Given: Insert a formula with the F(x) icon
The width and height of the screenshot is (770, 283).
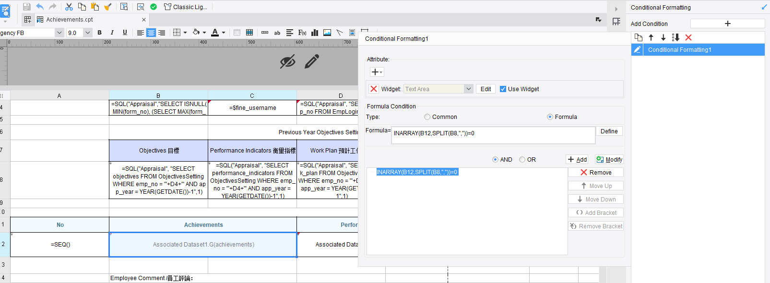Looking at the screenshot, I should pos(302,33).
